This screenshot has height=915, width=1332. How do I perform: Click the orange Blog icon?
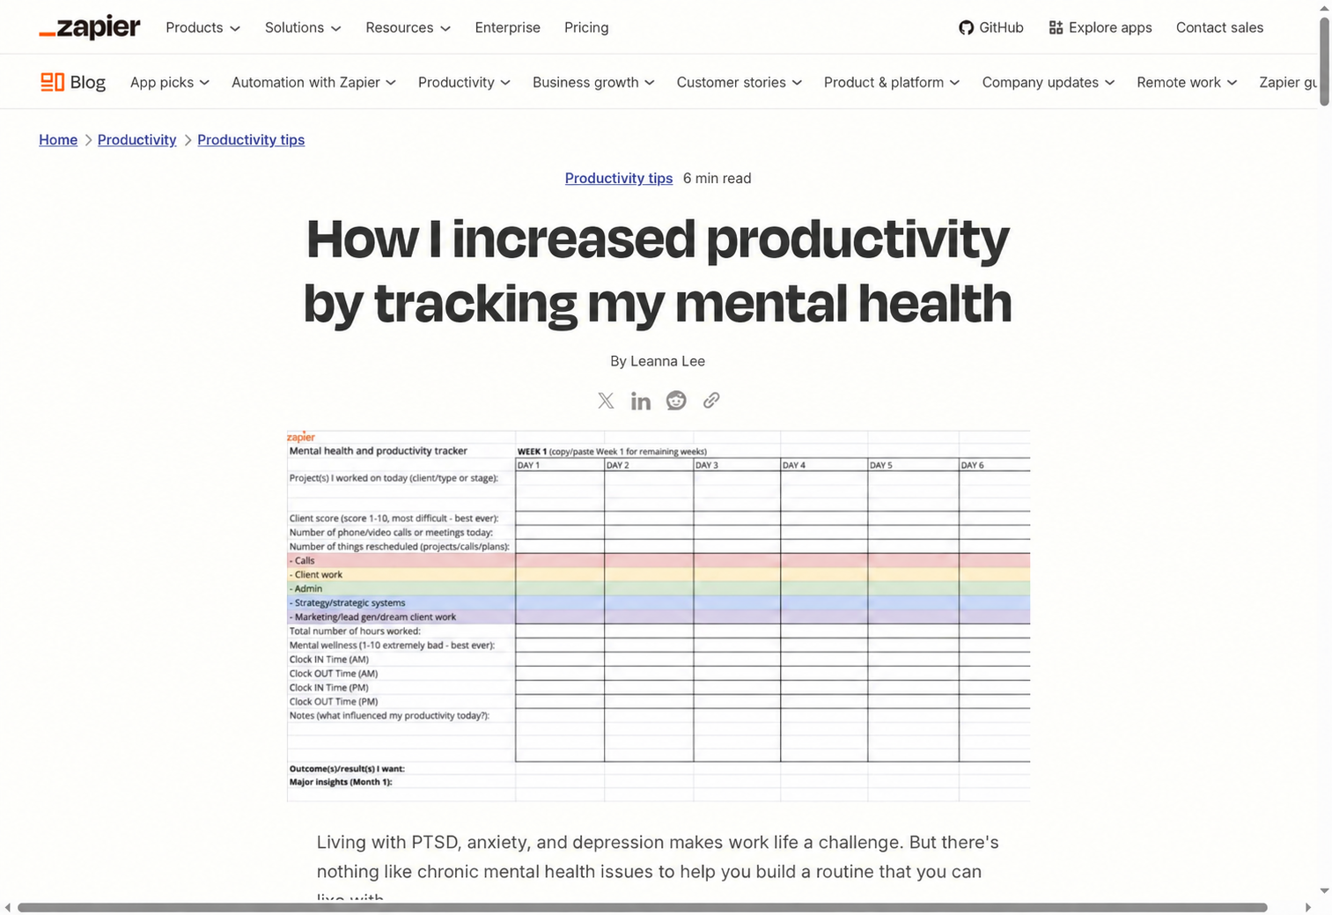(x=52, y=82)
